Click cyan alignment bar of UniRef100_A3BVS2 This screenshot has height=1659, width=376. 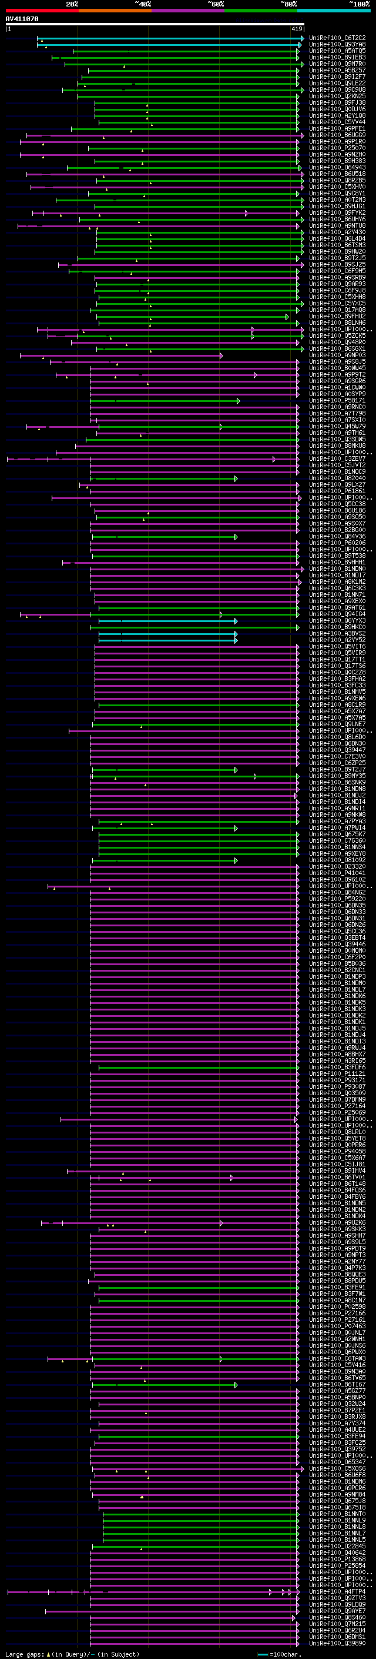[168, 634]
